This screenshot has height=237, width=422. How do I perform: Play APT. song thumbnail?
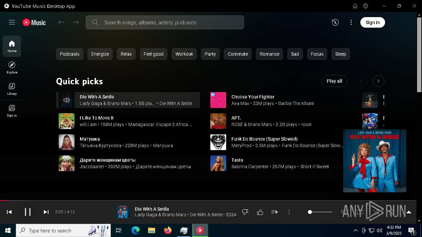[218, 121]
